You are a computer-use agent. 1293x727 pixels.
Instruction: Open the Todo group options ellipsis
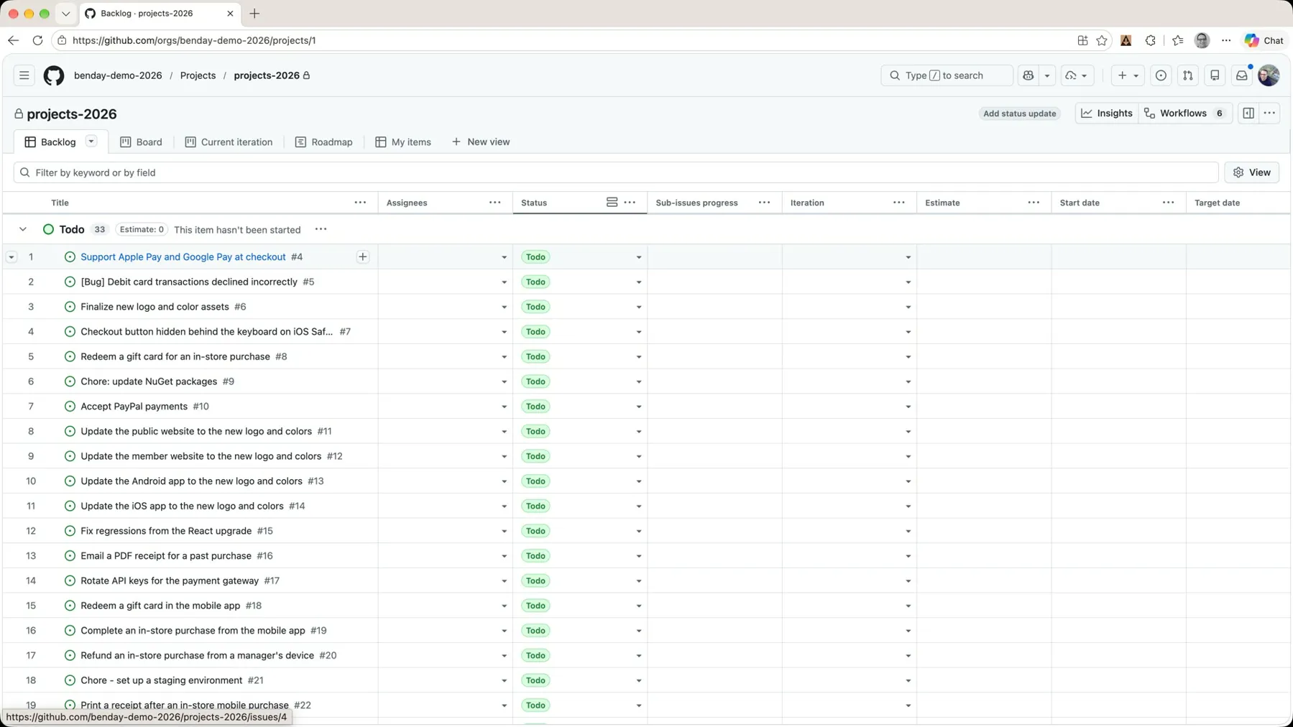pos(321,230)
